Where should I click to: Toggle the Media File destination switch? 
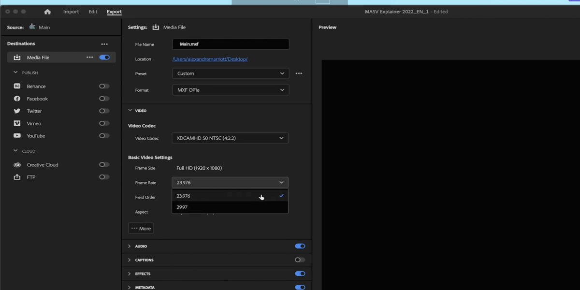(104, 58)
